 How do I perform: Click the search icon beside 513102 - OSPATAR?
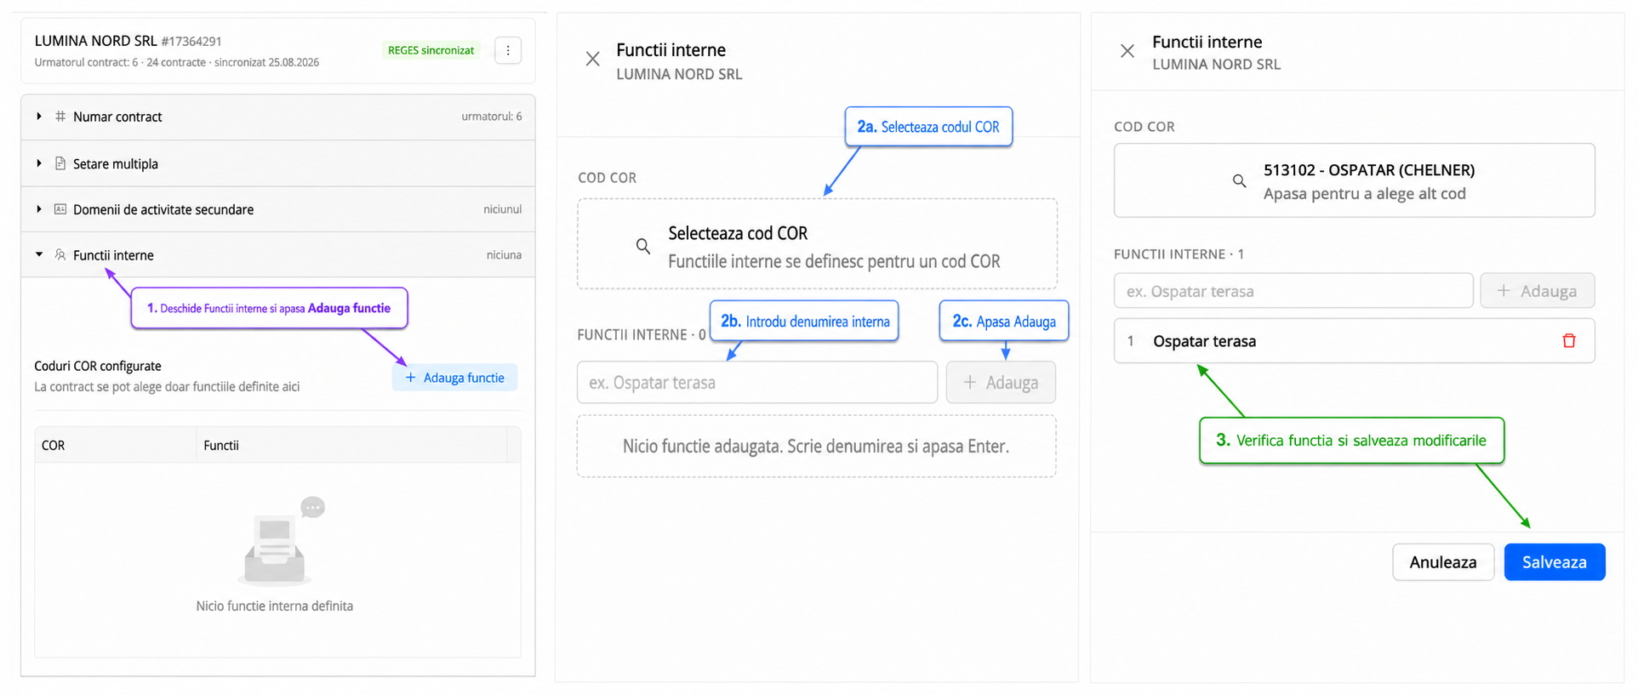[x=1240, y=181]
